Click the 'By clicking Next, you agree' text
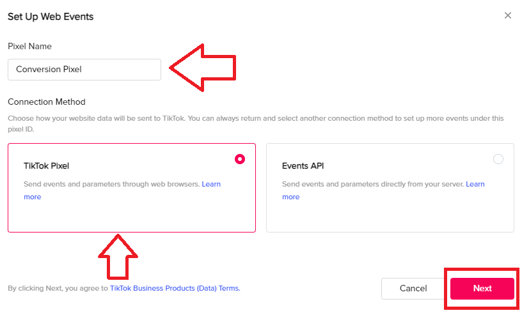Screen dimensions: 522x313 pos(58,288)
